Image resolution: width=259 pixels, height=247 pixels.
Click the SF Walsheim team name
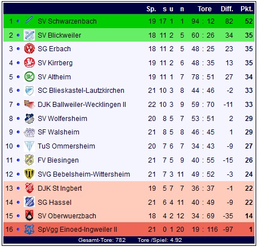pyautogui.click(x=59, y=132)
